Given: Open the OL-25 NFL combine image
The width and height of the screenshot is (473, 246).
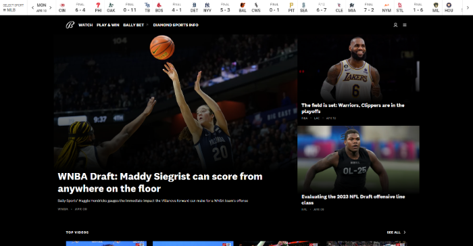Looking at the screenshot, I should [358, 159].
